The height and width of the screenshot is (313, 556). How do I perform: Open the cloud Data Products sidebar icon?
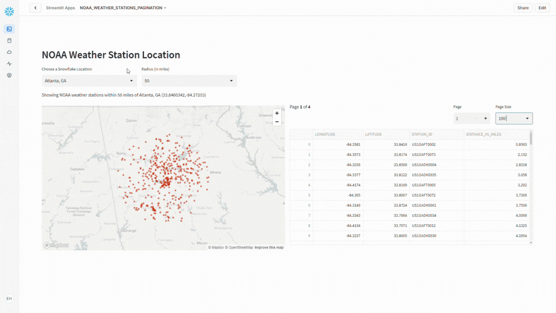point(9,52)
